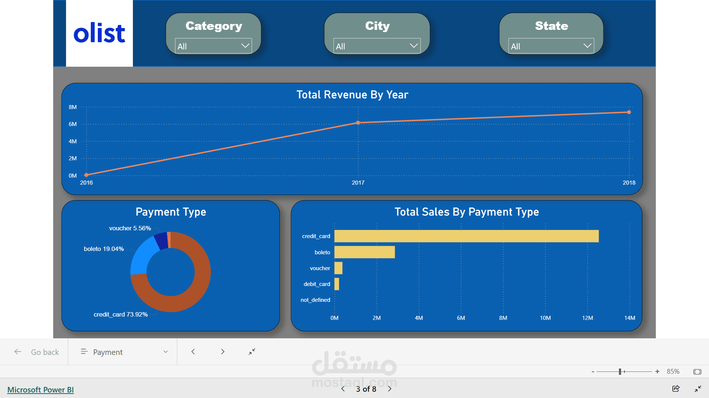709x398 pixels.
Task: Open the Microsoft Power BI link
Action: [x=41, y=390]
